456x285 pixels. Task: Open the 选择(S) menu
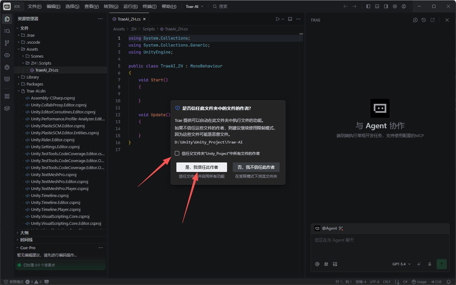[x=73, y=6]
